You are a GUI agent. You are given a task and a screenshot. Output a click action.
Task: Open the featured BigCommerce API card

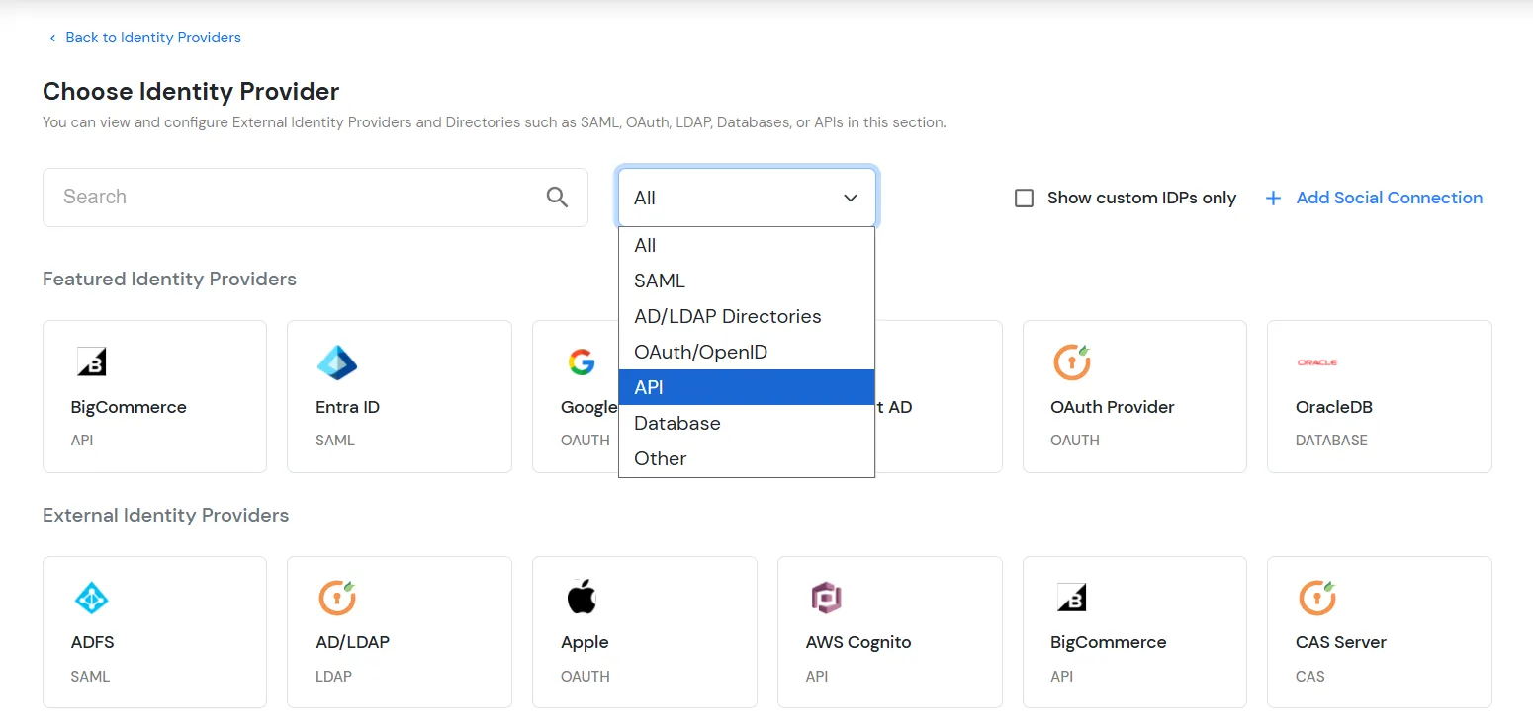click(154, 396)
